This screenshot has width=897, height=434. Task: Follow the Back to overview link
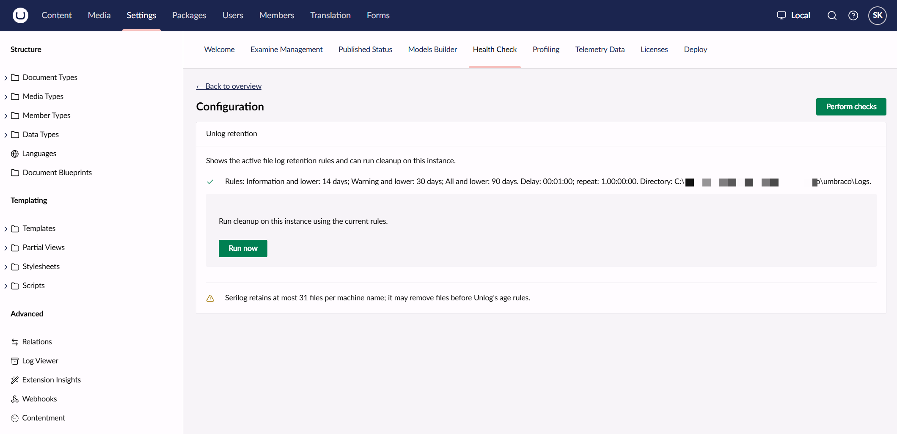click(x=228, y=86)
